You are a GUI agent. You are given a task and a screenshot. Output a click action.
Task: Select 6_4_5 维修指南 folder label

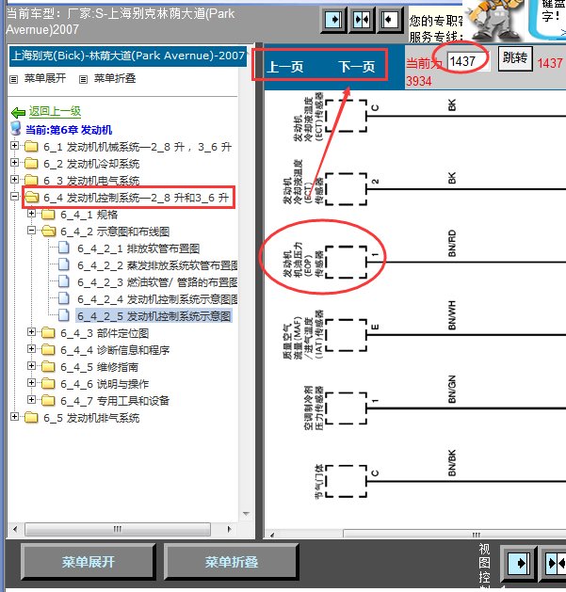[x=100, y=367]
